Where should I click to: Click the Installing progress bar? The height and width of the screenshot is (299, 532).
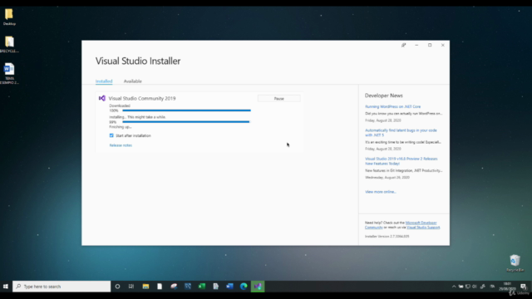[x=186, y=122]
